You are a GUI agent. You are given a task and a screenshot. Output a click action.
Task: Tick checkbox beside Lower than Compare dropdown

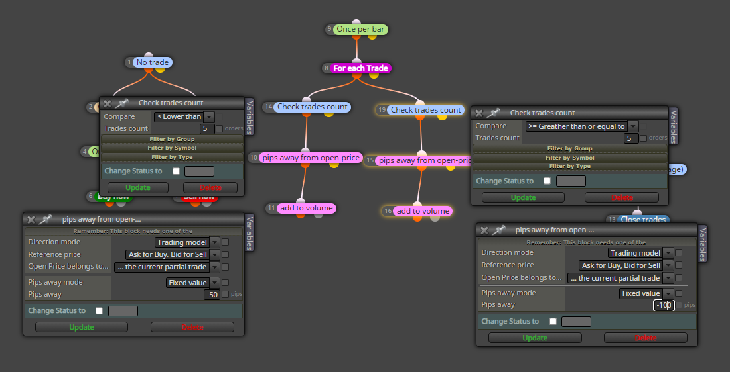point(219,116)
